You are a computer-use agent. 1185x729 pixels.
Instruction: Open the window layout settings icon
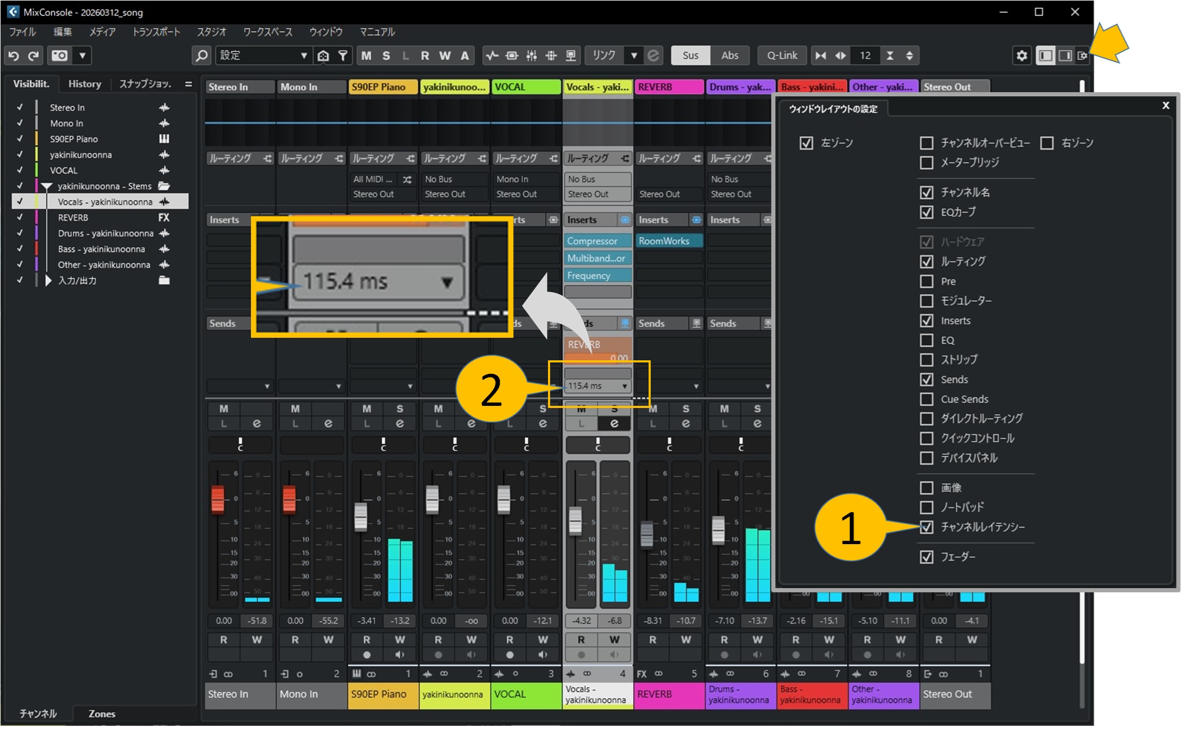pyautogui.click(x=1082, y=56)
